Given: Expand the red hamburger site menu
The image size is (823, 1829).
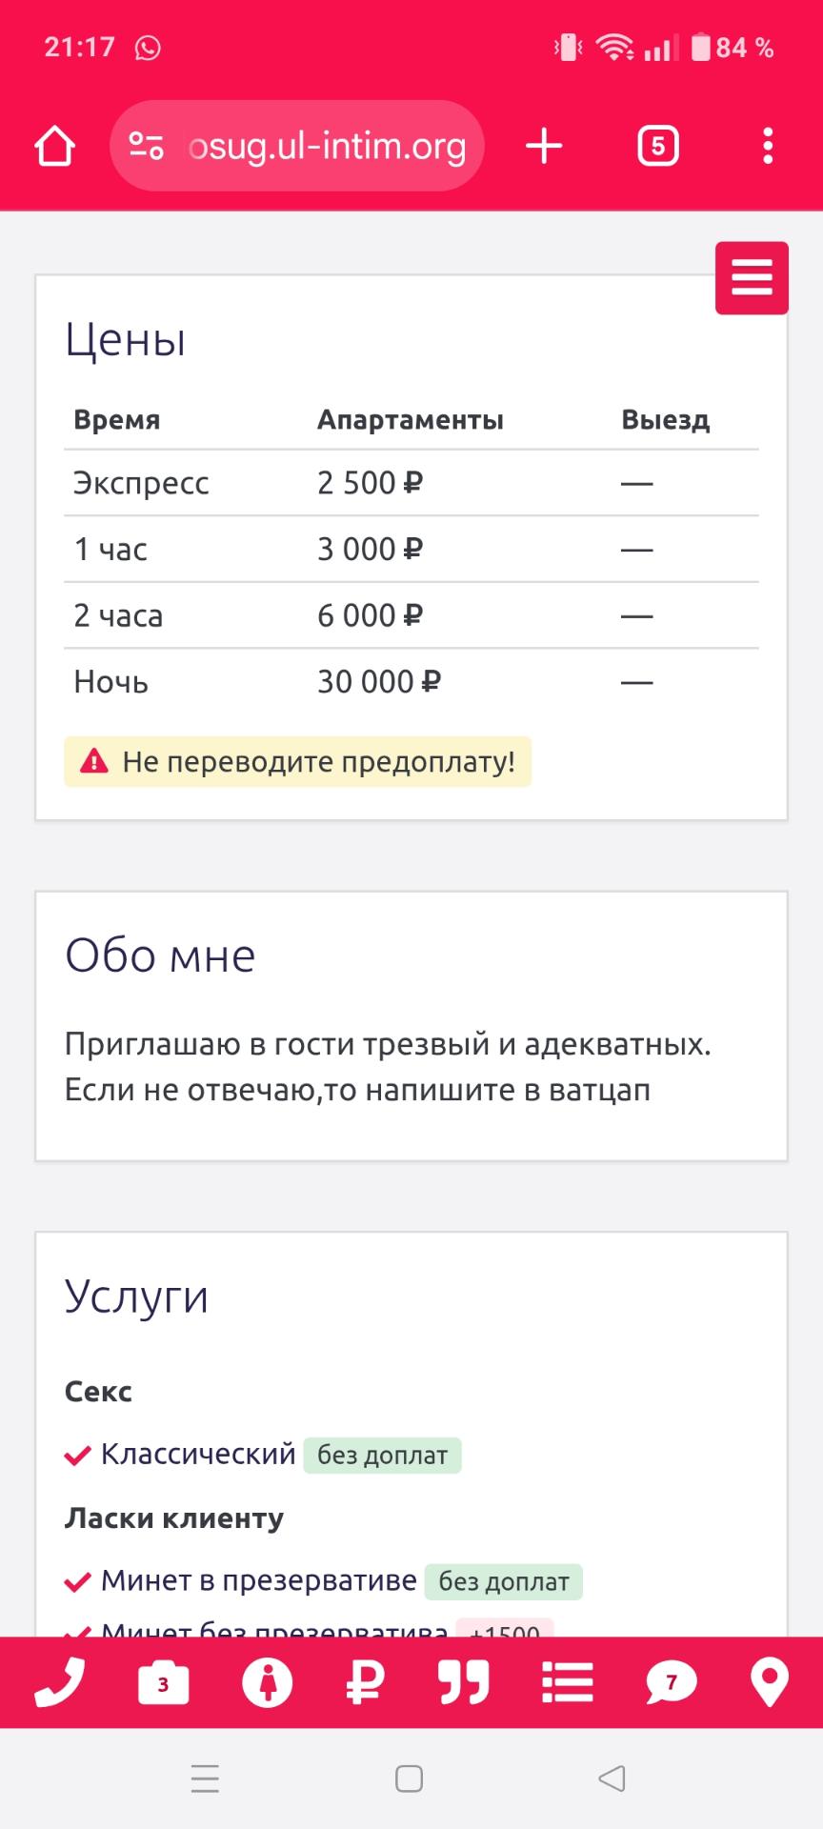Looking at the screenshot, I should [752, 278].
